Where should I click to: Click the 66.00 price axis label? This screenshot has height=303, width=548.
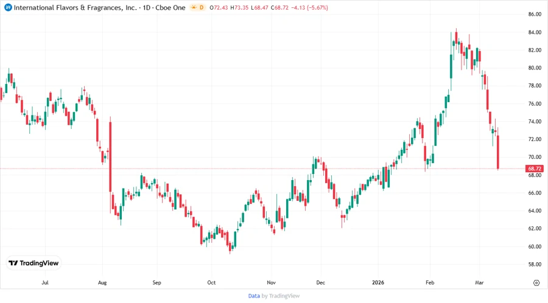coord(535,193)
